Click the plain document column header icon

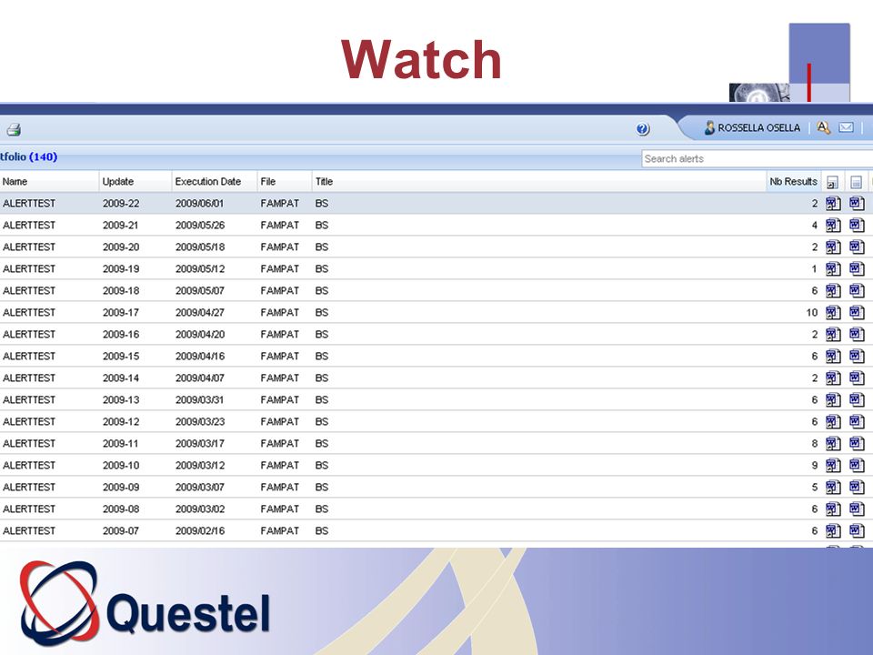tap(857, 182)
